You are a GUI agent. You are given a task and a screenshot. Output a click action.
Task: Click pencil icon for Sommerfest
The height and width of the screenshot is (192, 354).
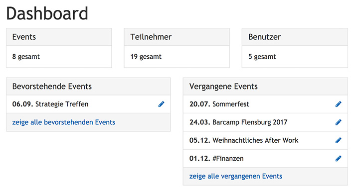tap(338, 104)
